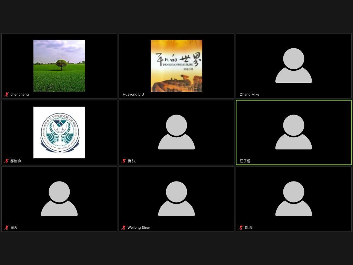Click the muted mic icon beside 勇 张
353x265 pixels.
(x=123, y=161)
